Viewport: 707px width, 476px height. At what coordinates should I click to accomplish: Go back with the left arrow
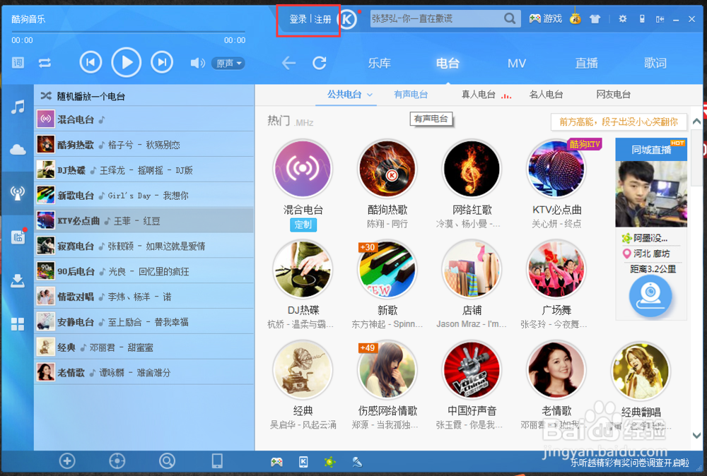click(x=288, y=63)
